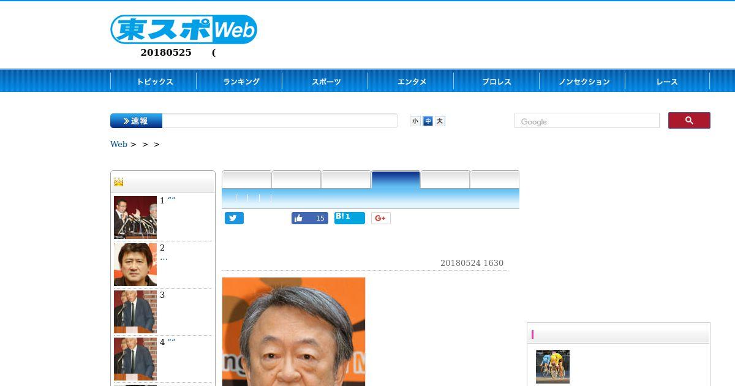Open the レース menu
735x386 pixels.
point(667,81)
